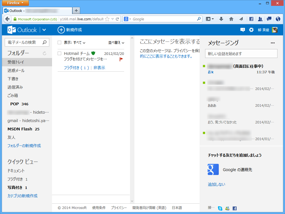Select all messages with the top checkbox
The height and width of the screenshot is (214, 285).
click(x=60, y=43)
